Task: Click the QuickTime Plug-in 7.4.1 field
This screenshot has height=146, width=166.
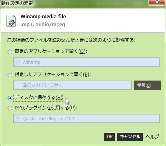Action: click(86, 118)
